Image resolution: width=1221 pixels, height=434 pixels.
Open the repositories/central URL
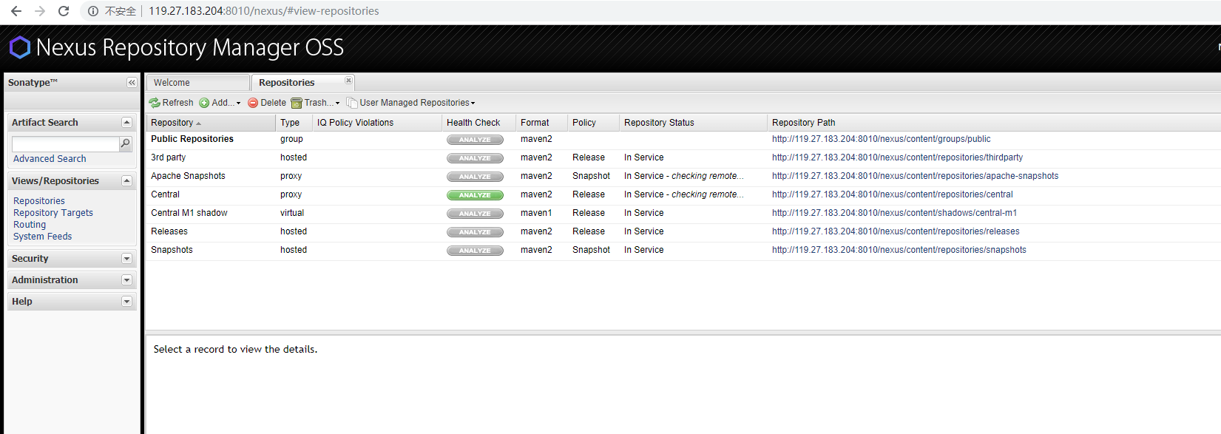[892, 194]
